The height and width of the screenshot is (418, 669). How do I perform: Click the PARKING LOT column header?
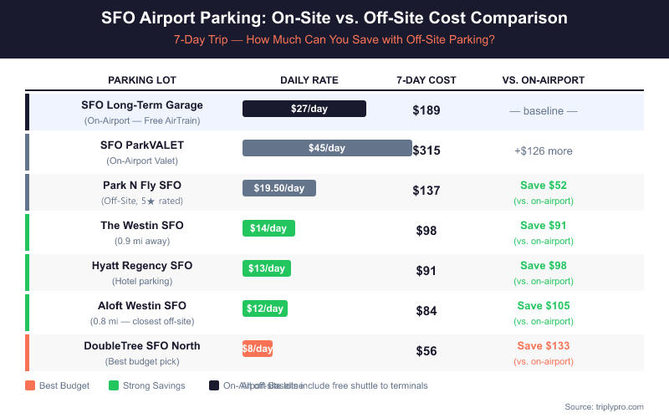pos(142,80)
